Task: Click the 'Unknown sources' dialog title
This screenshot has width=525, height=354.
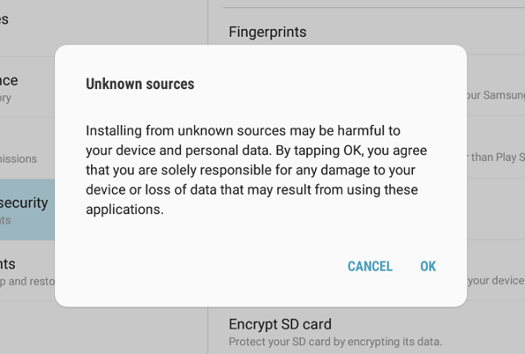Action: [x=140, y=85]
